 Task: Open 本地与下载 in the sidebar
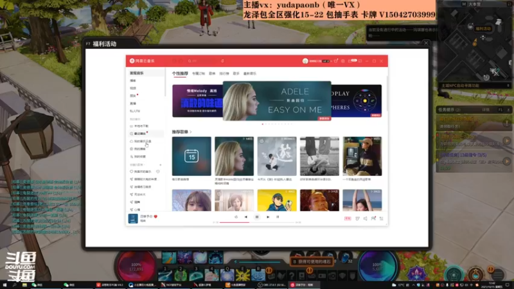point(139,126)
